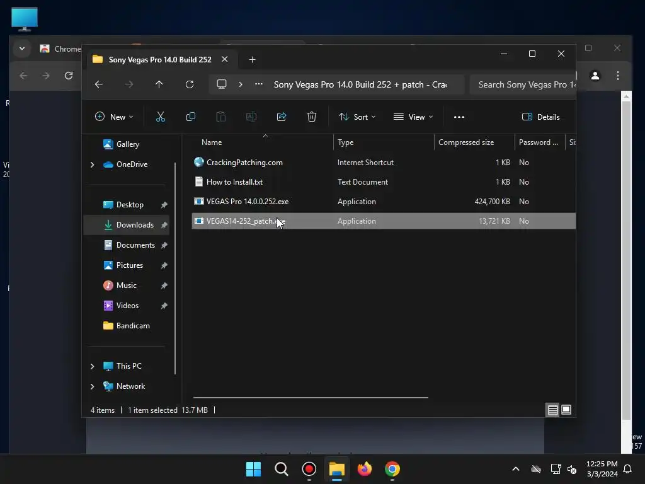This screenshot has width=645, height=484.
Task: Select CrackingPatching.com shortcut file
Action: (x=384, y=163)
